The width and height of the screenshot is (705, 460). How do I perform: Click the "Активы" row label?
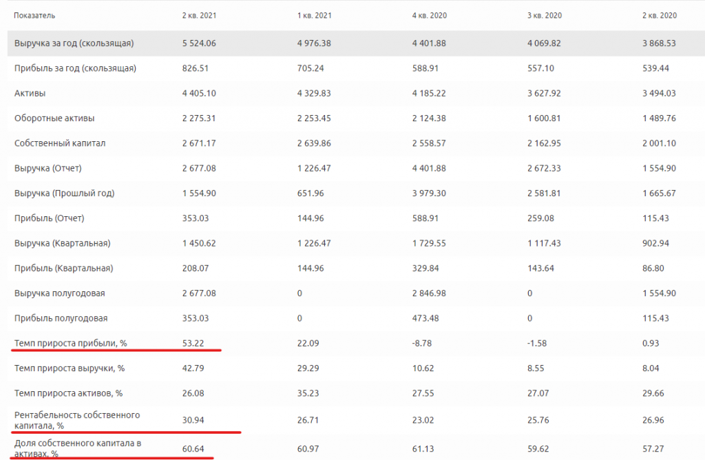pos(30,93)
